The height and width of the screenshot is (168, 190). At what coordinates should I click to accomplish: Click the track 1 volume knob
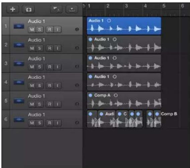point(77,29)
